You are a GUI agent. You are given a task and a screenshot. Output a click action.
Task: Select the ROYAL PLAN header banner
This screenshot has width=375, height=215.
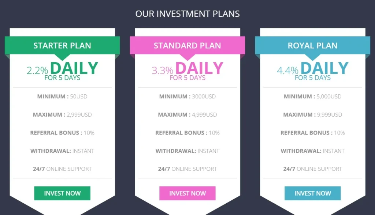click(312, 45)
